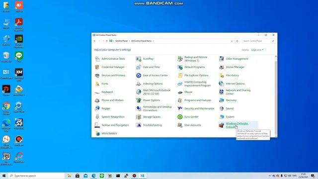Click the Work Folders link
This screenshot has height=179, width=318.
click(x=109, y=134)
